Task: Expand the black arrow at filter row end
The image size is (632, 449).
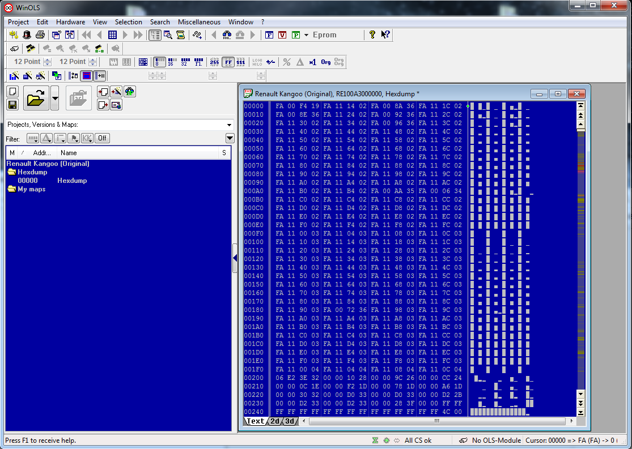Action: click(x=230, y=138)
